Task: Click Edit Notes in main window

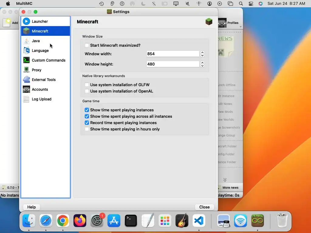Action: (225, 104)
